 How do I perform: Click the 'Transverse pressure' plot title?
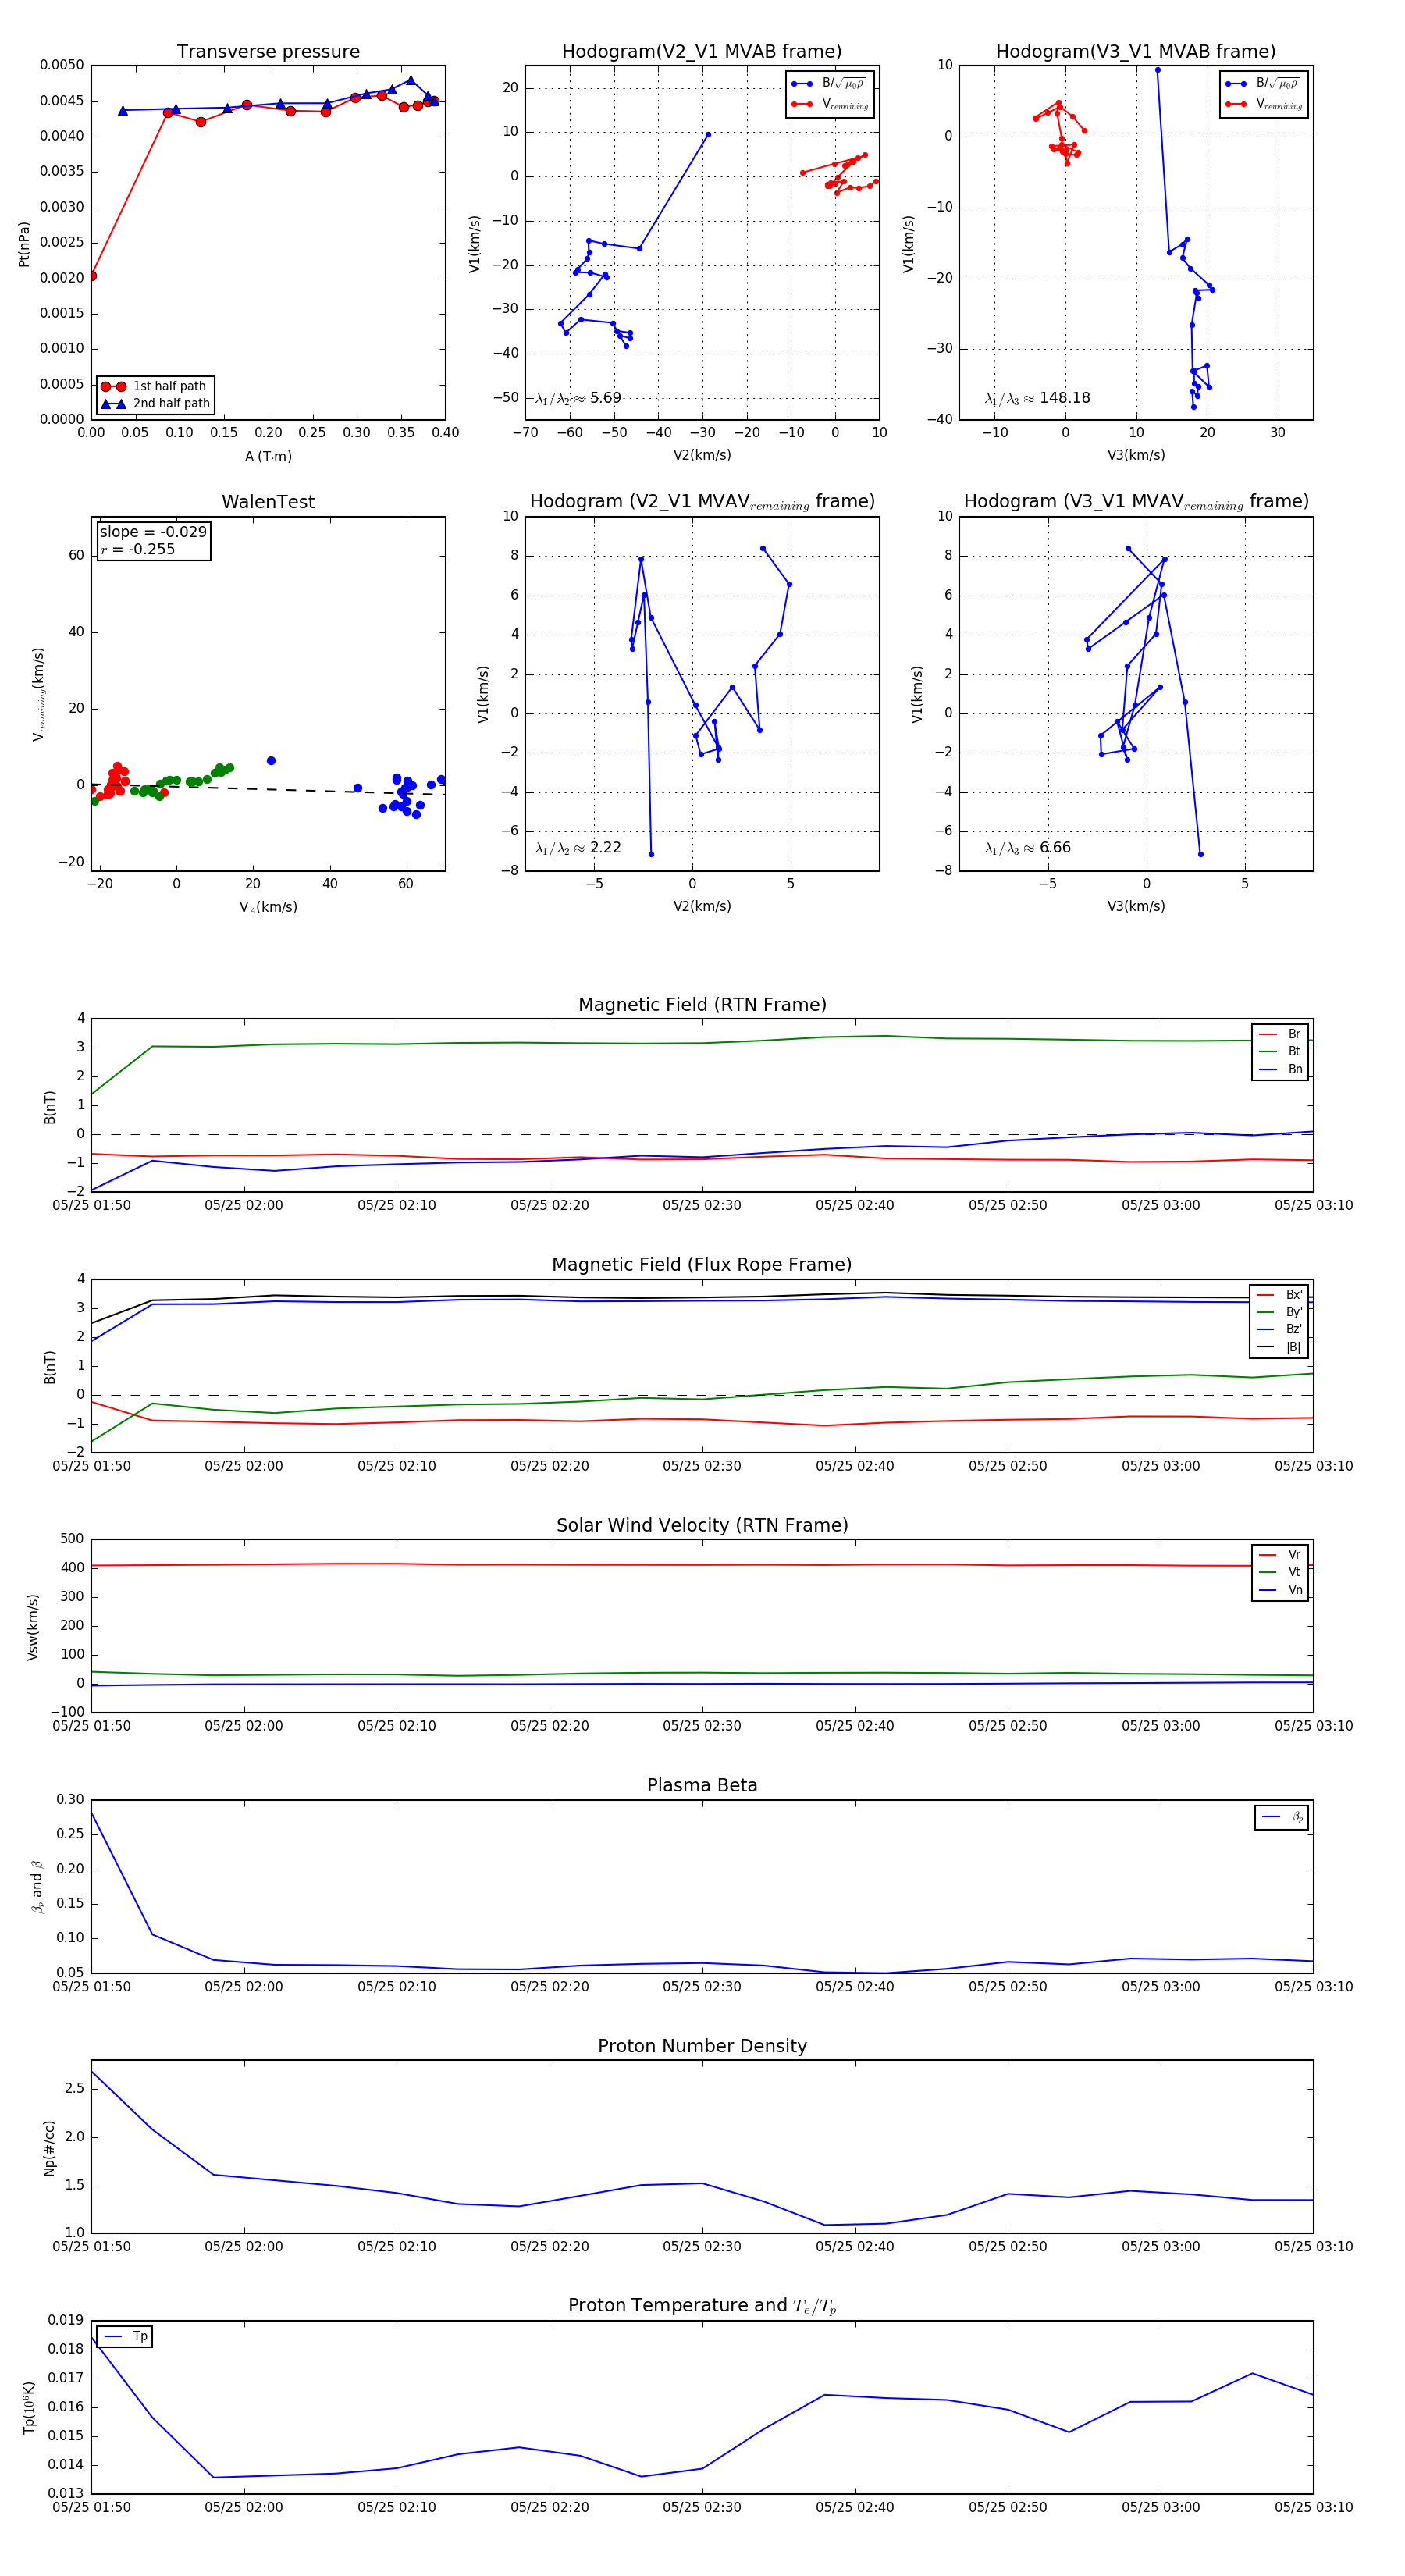tap(268, 52)
